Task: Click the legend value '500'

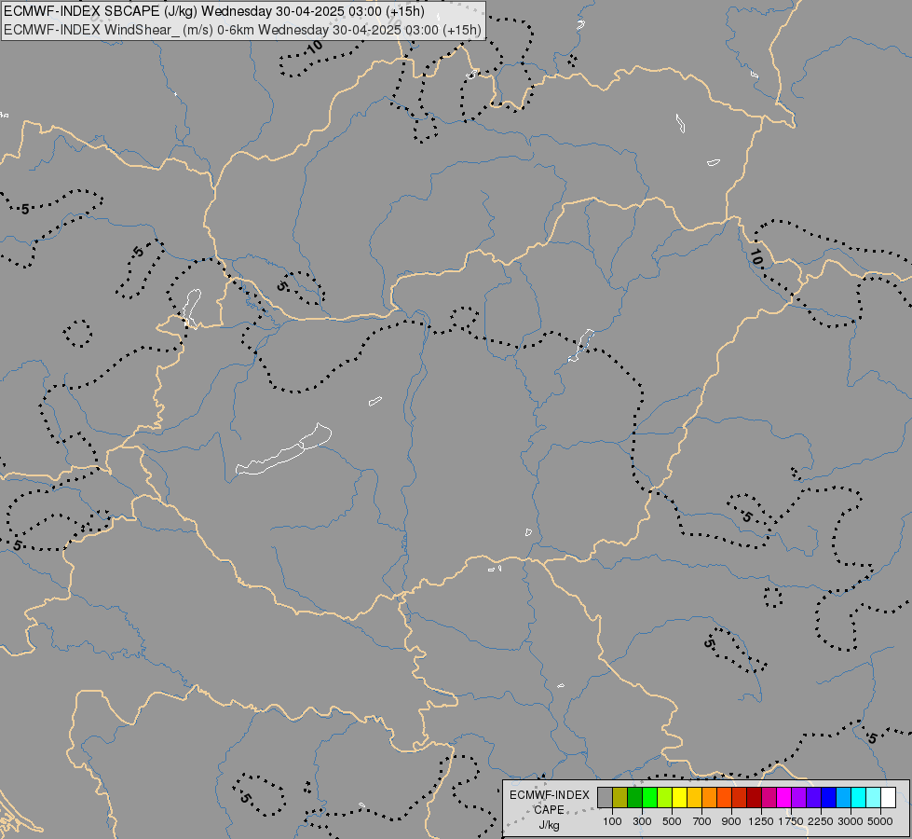Action: (672, 821)
